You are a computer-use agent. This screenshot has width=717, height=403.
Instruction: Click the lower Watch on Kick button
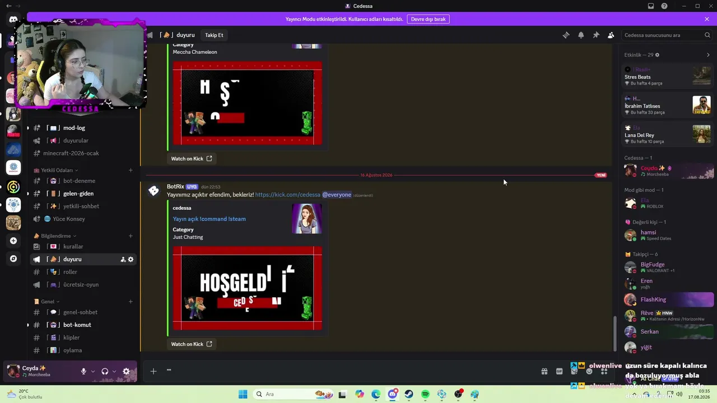pos(192,344)
